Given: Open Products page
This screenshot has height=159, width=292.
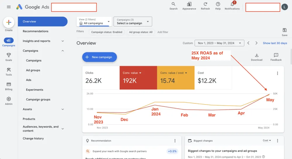Looking at the screenshot, I should coord(29,119).
